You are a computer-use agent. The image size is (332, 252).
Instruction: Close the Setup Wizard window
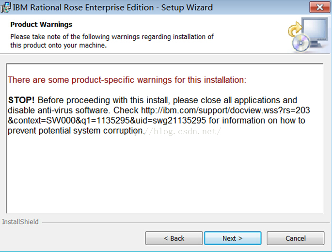[x=319, y=7]
